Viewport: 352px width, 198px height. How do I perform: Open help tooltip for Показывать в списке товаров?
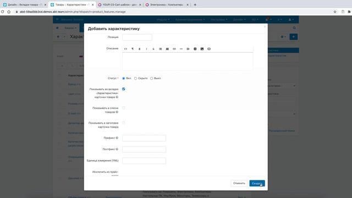coord(117,112)
